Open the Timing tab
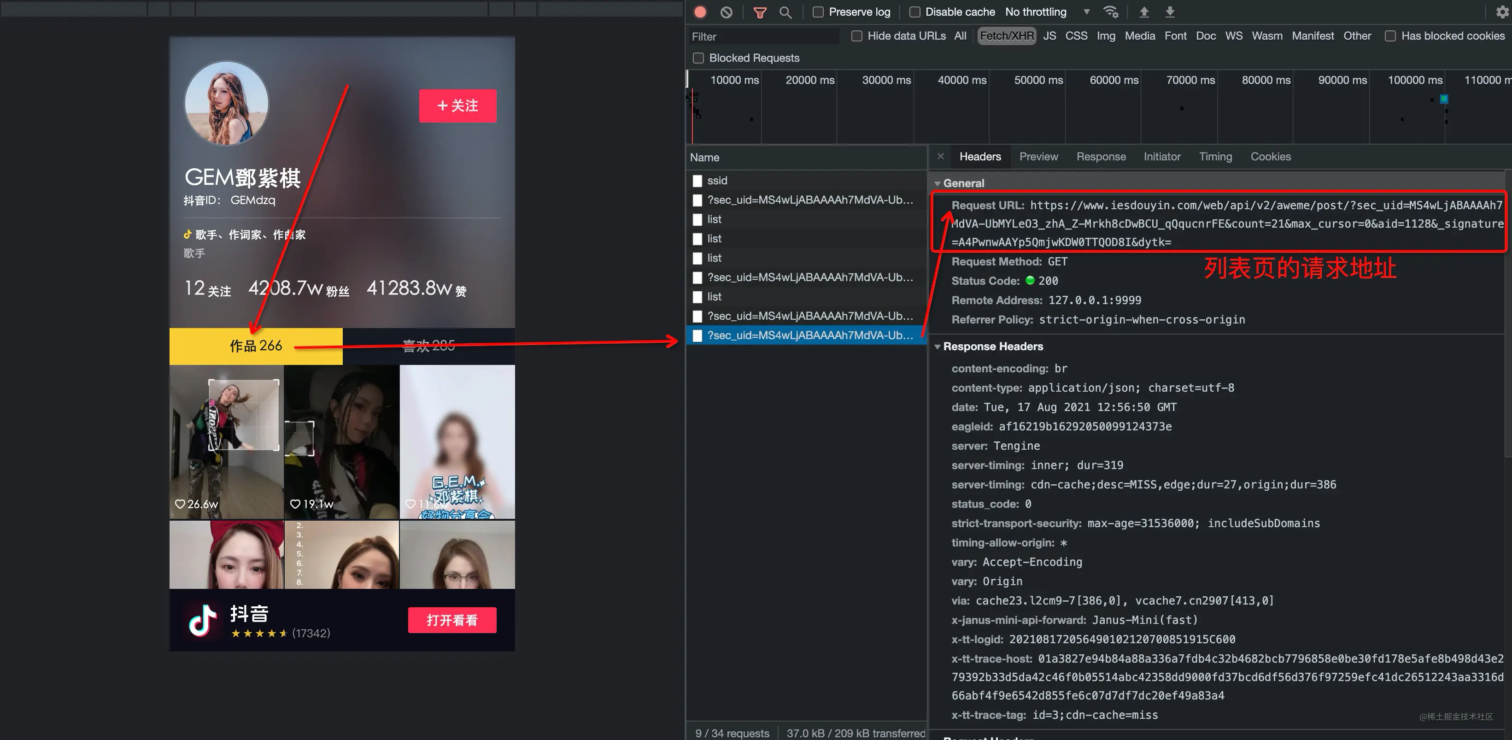Screen dimensions: 1512x740 [x=1215, y=157]
